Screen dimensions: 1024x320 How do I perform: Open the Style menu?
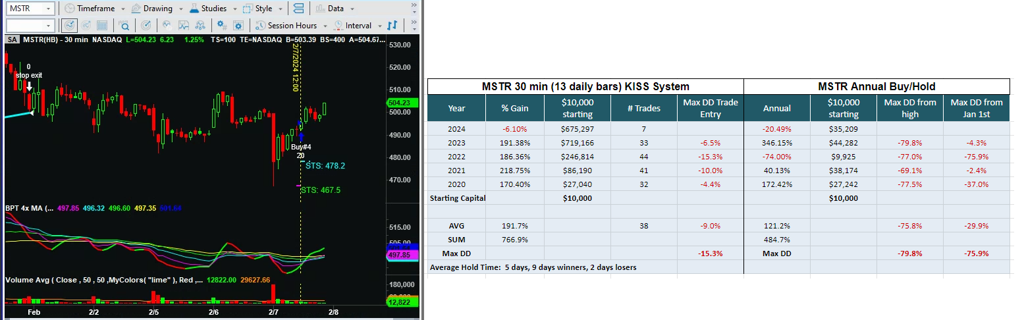point(263,9)
